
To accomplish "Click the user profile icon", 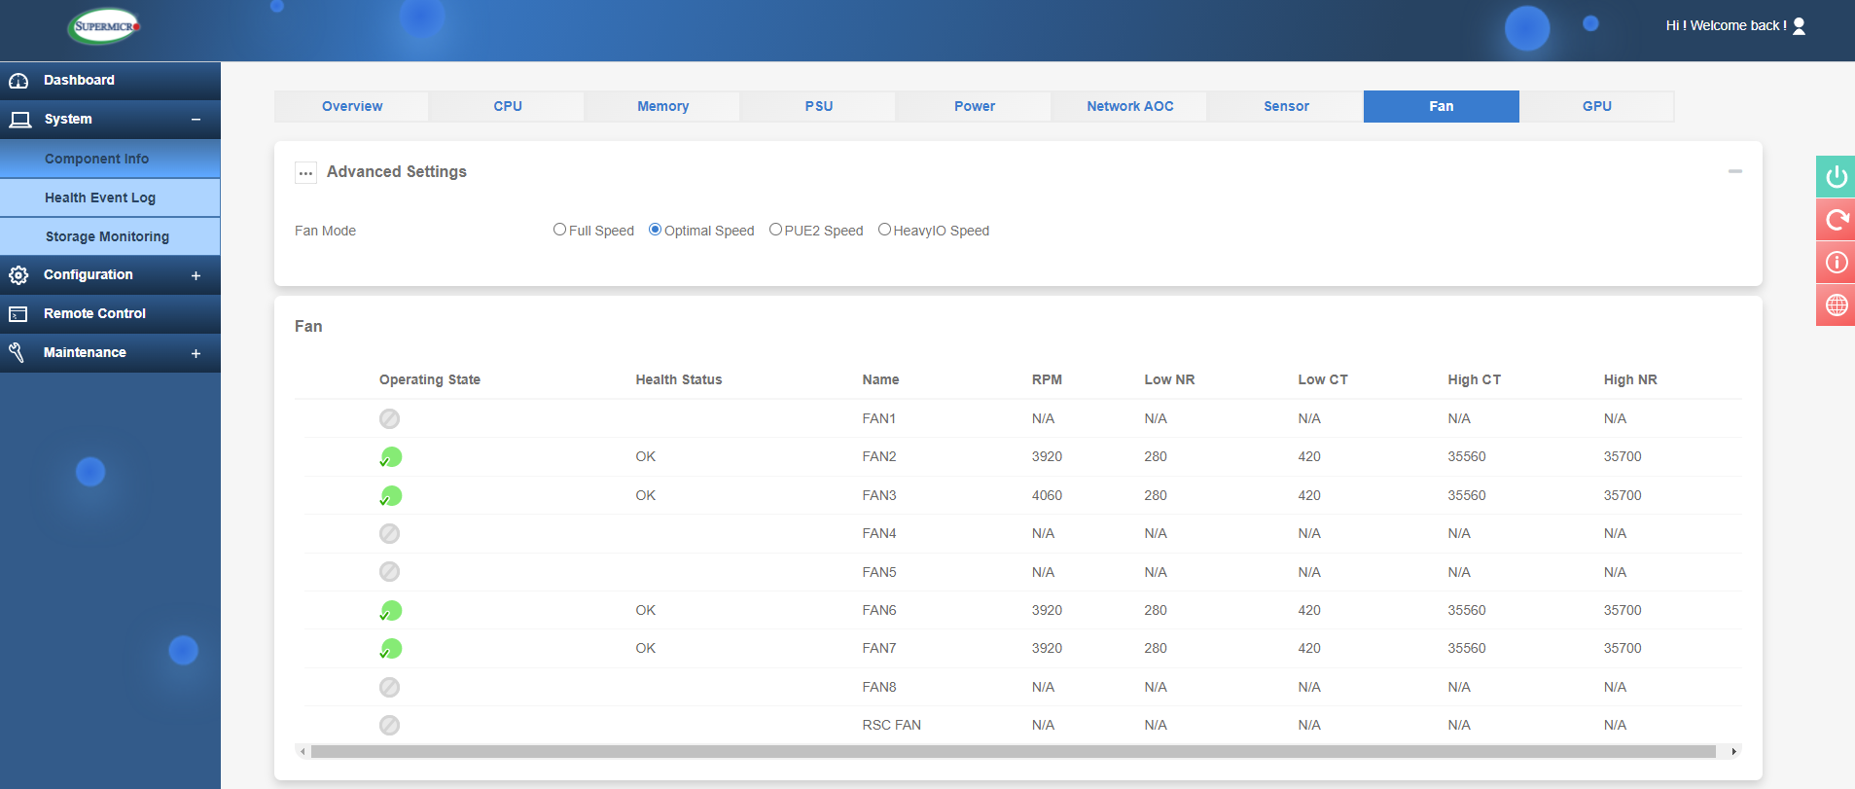I will click(x=1799, y=26).
